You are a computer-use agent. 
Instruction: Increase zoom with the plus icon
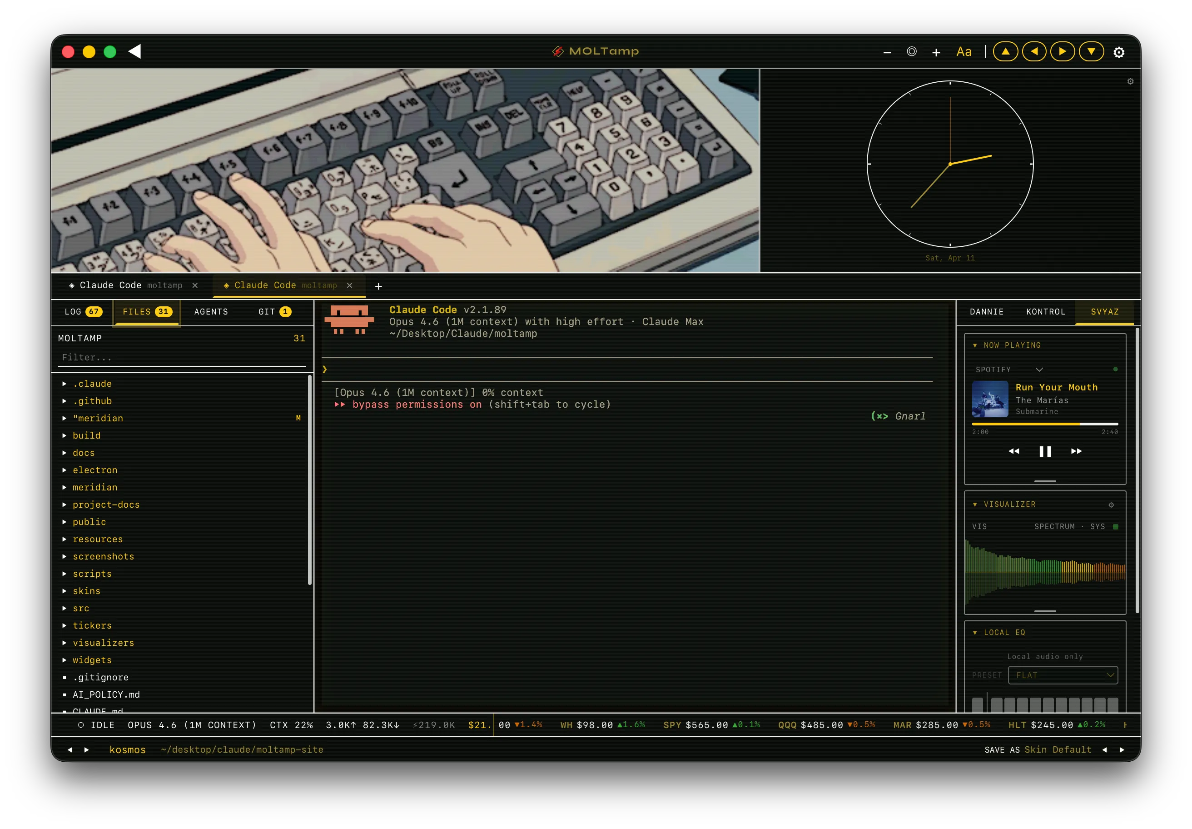point(936,52)
